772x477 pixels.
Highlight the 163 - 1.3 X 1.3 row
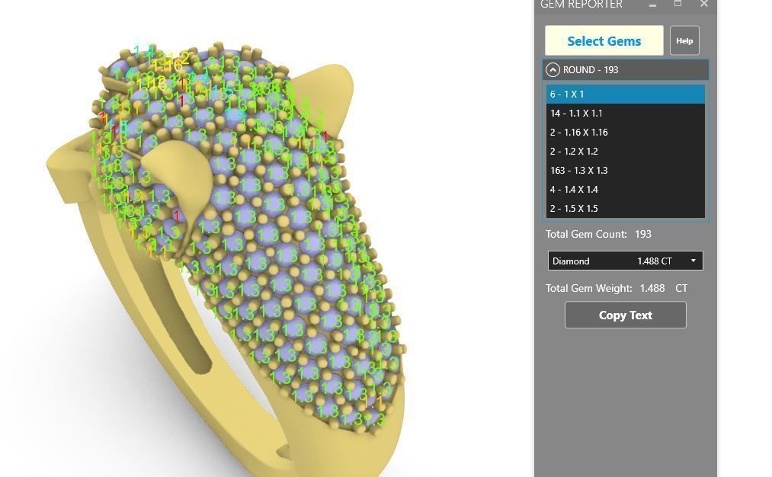coord(625,171)
